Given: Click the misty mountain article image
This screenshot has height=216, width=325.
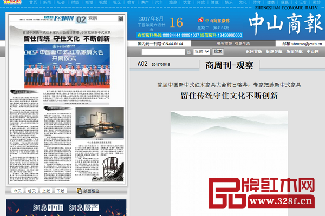Looking at the screenshot, I should (229, 164).
